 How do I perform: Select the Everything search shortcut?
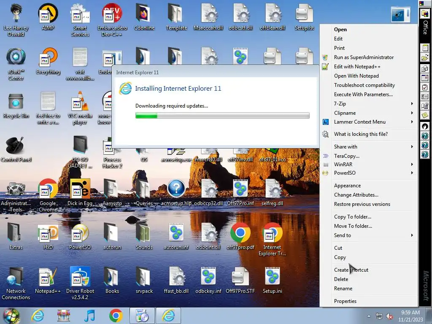48,61
